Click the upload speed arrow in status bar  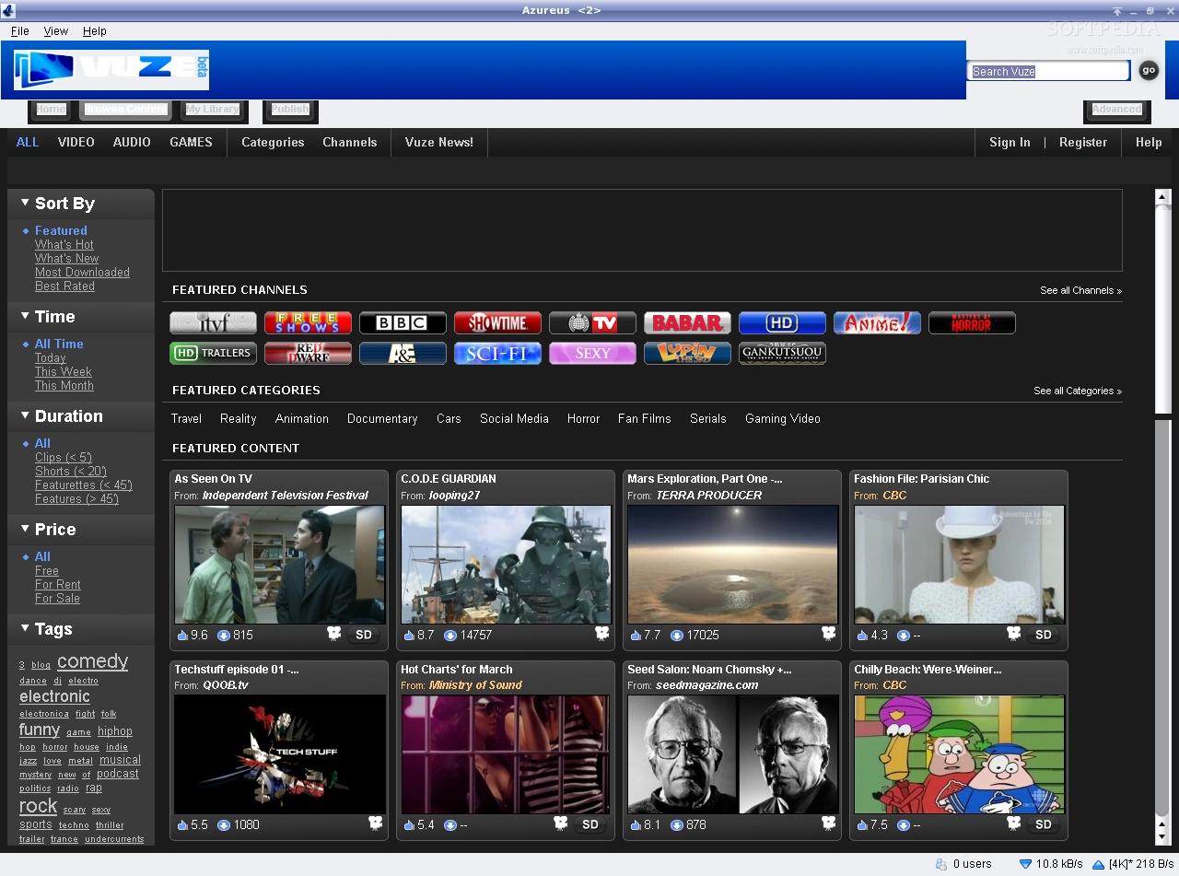pos(1098,864)
